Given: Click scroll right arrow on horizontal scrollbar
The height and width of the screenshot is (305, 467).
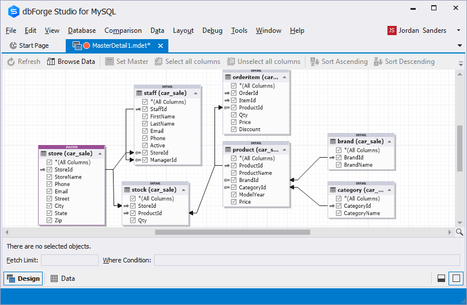Looking at the screenshot, I should pyautogui.click(x=450, y=232).
